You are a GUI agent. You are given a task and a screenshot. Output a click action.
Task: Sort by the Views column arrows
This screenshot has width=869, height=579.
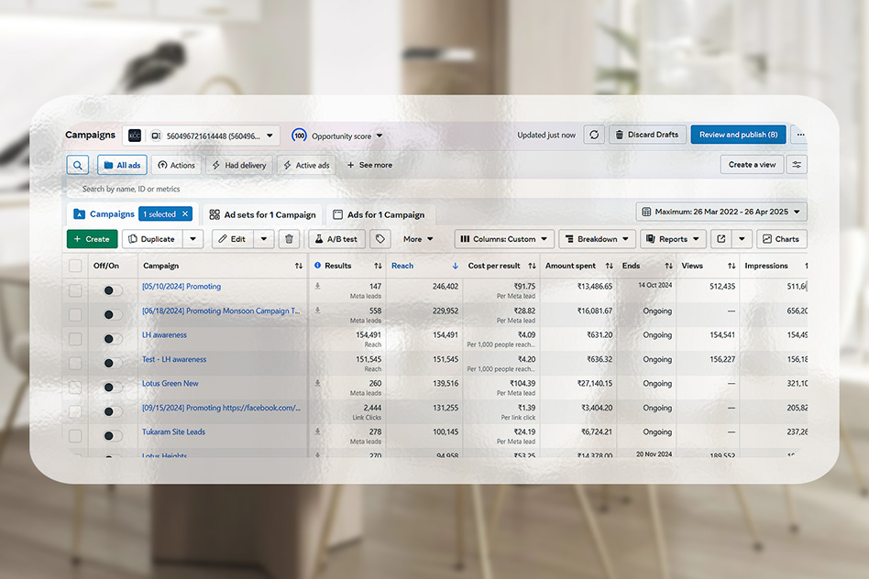point(731,266)
